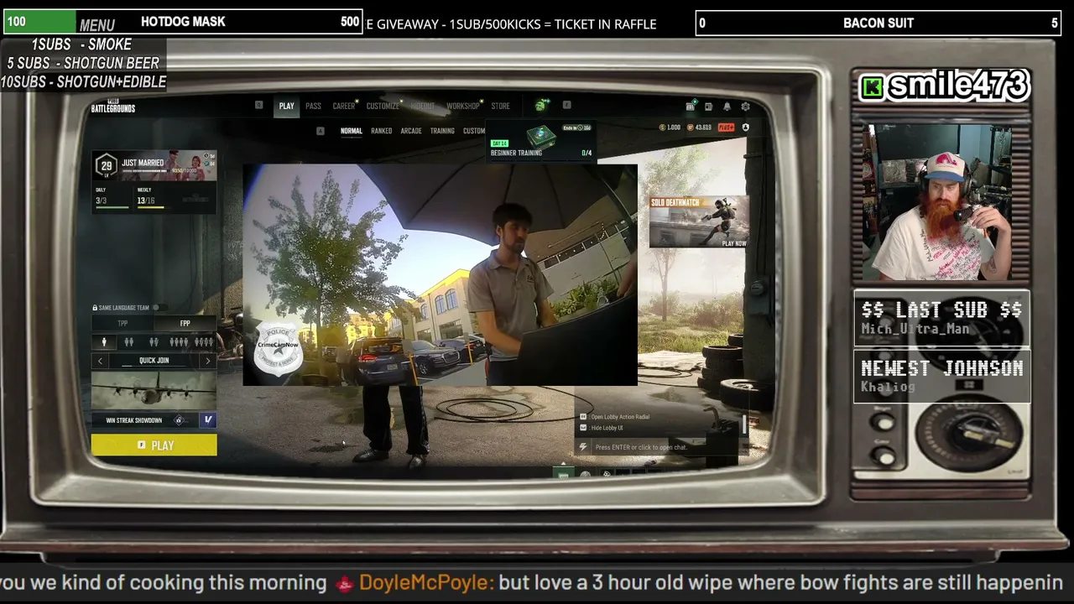1074x604 pixels.
Task: Select four-player squad team size icon
Action: [x=179, y=342]
